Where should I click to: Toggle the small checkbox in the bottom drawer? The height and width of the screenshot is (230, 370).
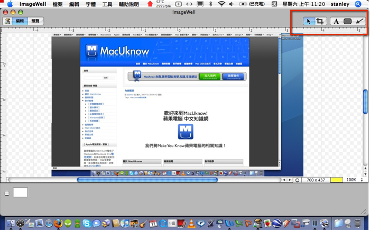(x=7, y=194)
